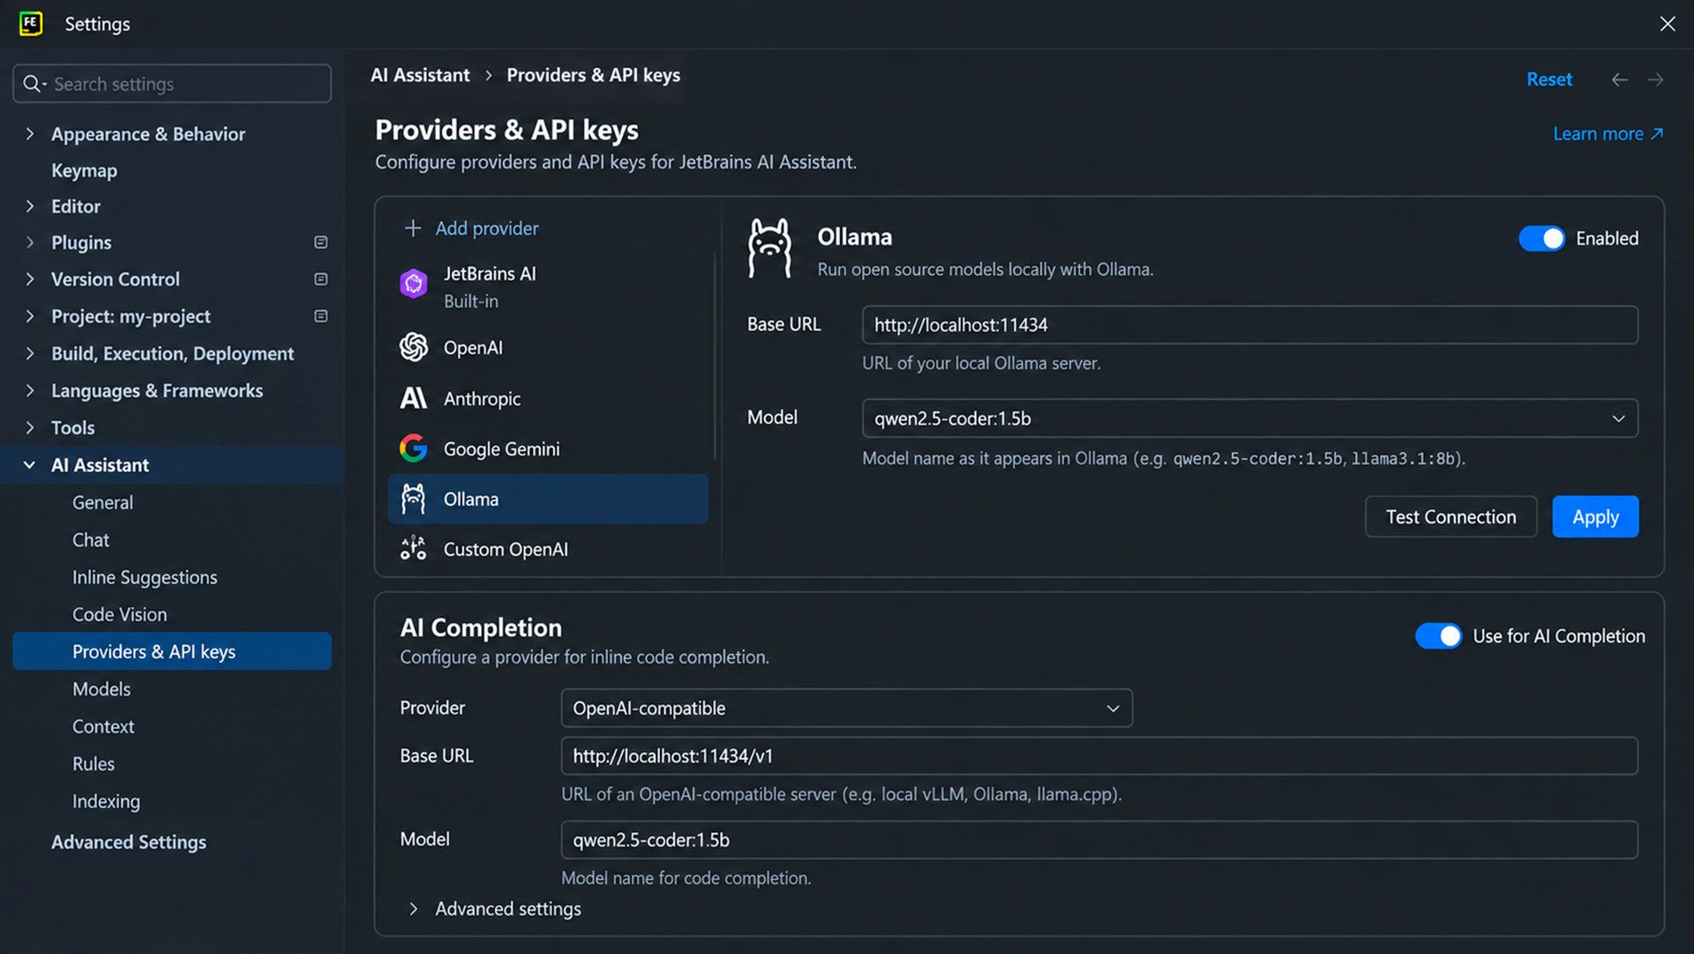
Task: Open the Inline Suggestions settings page
Action: [x=145, y=577]
